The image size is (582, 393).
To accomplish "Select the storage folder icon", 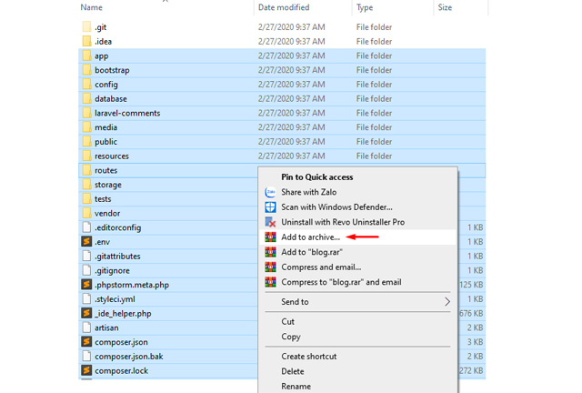I will pyautogui.click(x=86, y=185).
